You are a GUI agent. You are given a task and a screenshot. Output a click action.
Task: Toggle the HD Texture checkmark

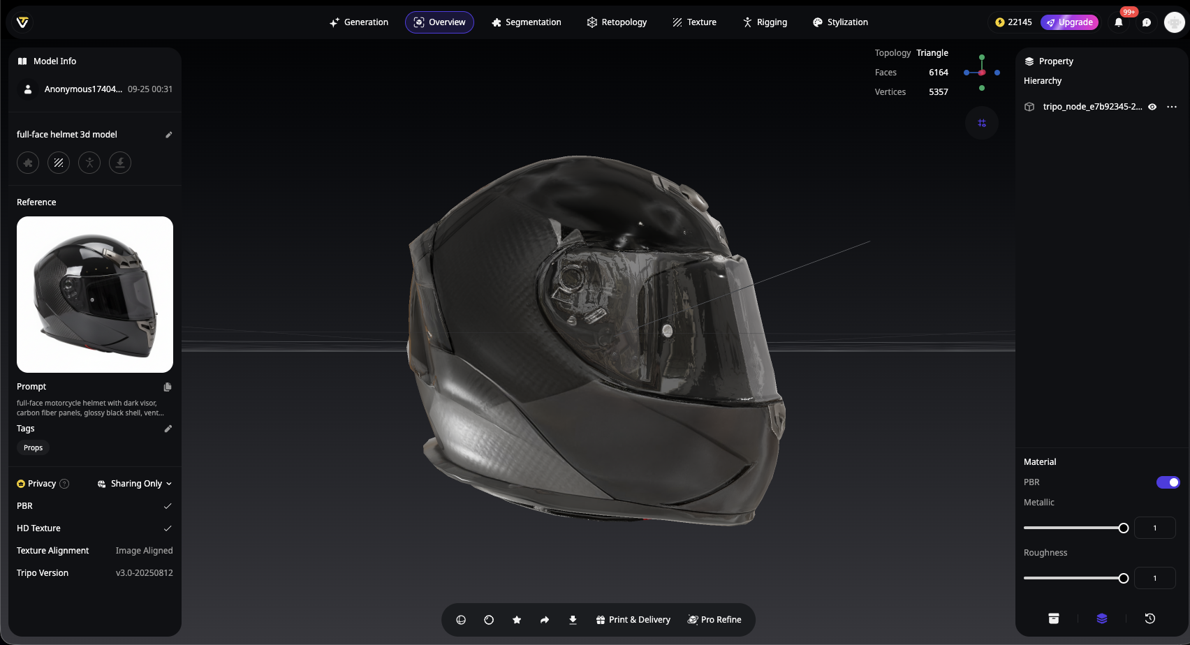(x=168, y=528)
